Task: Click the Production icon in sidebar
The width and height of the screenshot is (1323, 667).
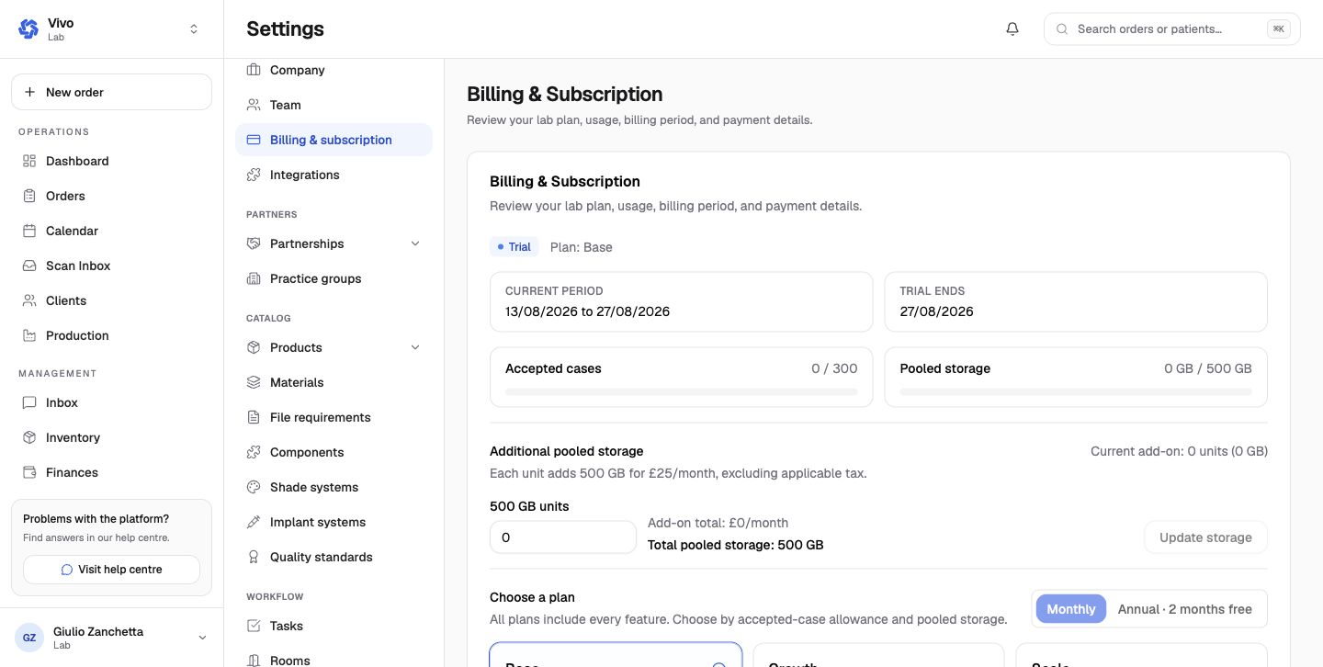Action: pyautogui.click(x=29, y=335)
